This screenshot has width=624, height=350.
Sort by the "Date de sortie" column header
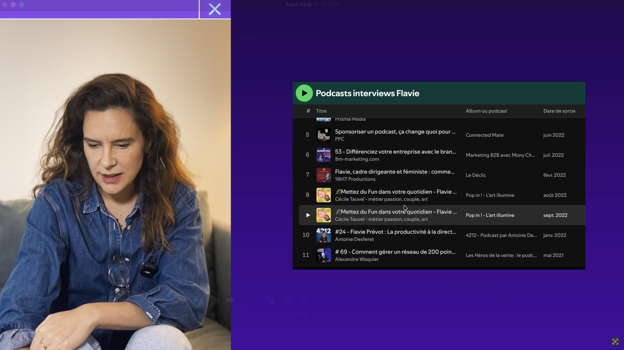pyautogui.click(x=559, y=111)
